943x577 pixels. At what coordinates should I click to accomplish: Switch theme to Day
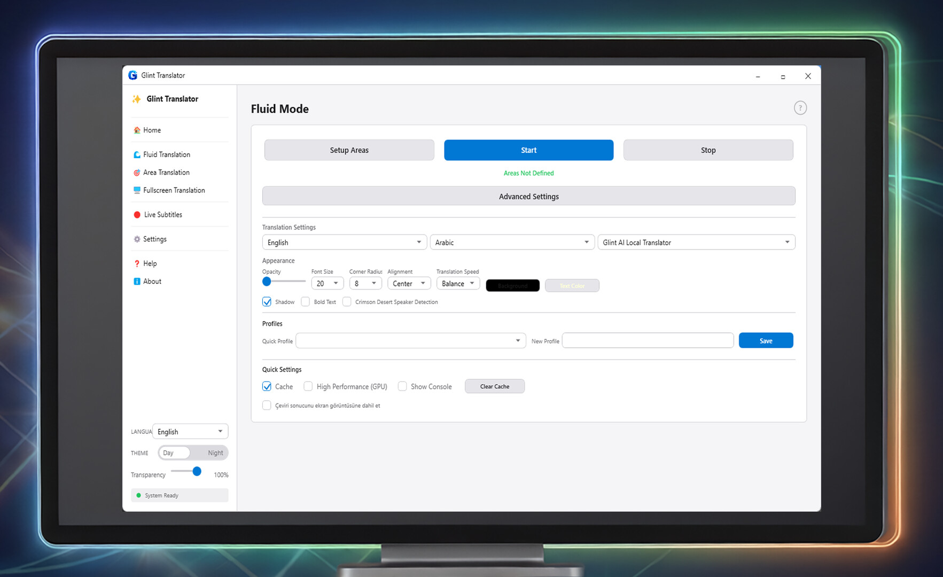tap(174, 453)
